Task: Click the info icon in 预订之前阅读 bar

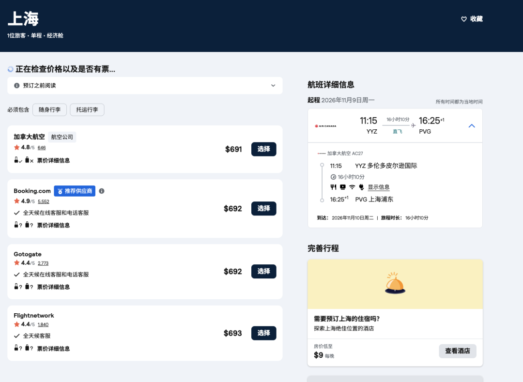Action: click(x=17, y=86)
